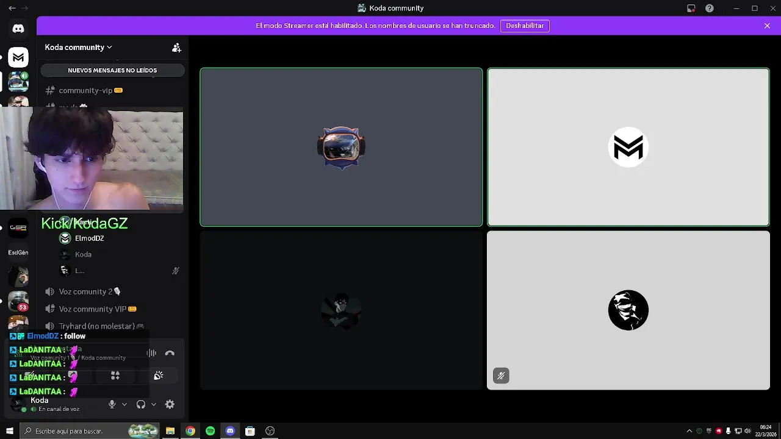This screenshot has height=439, width=781.
Task: Open Discord direct messages home icon
Action: [18, 29]
